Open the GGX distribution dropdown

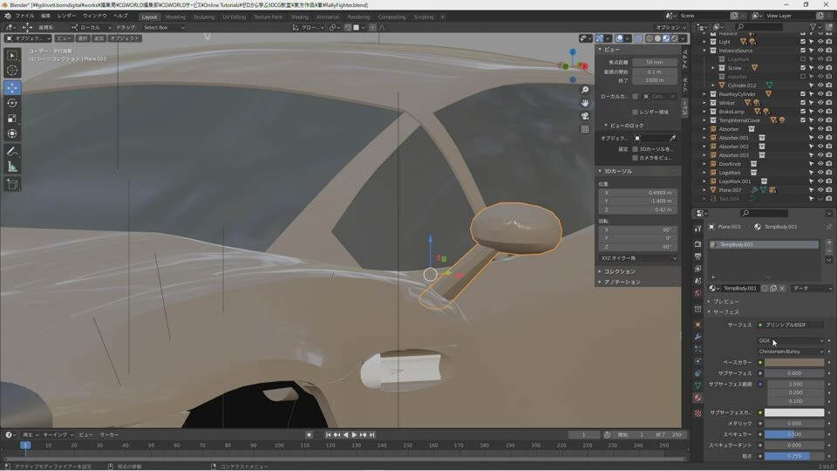[790, 341]
